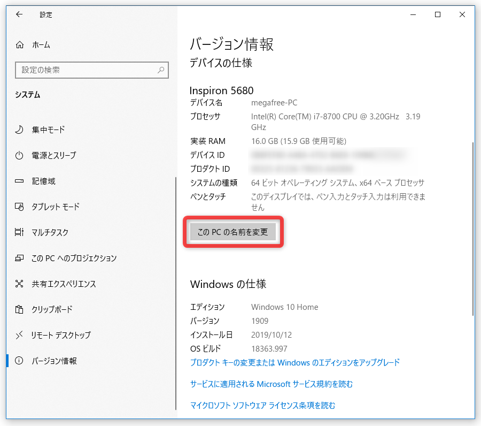The image size is (481, 426).
Task: Click the device name megafree-PC
Action: 274,103
